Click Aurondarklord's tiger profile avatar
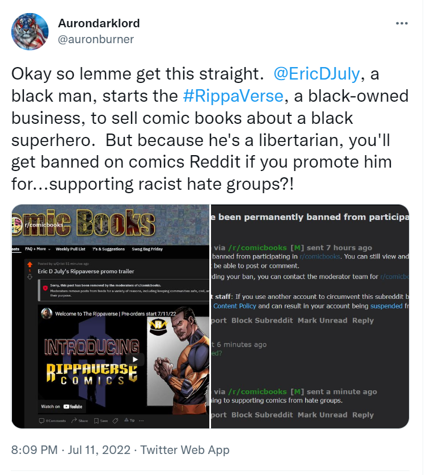The height and width of the screenshot is (475, 426). point(29,31)
